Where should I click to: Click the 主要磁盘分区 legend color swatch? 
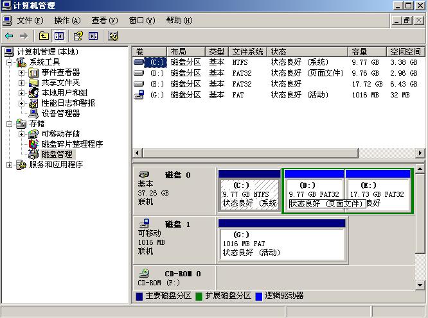pyautogui.click(x=139, y=296)
